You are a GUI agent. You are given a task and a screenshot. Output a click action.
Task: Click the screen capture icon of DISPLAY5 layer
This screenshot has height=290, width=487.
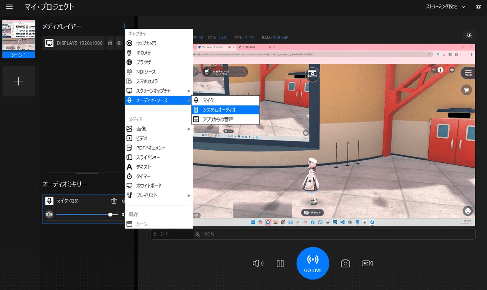(49, 43)
